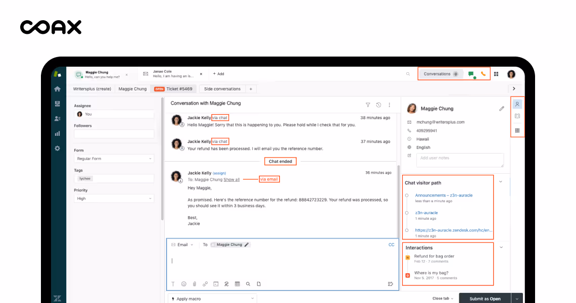Open Email channel dropdown in composer
Image resolution: width=576 pixels, height=303 pixels.
[182, 244]
